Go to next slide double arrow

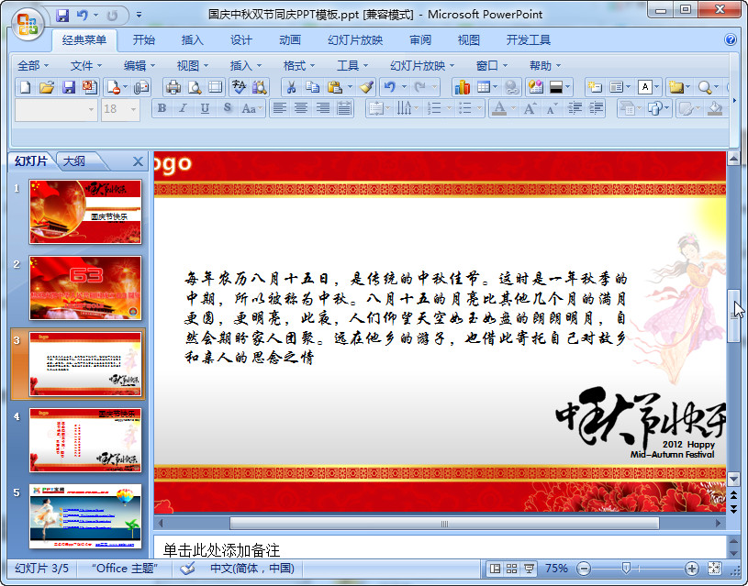[x=733, y=509]
